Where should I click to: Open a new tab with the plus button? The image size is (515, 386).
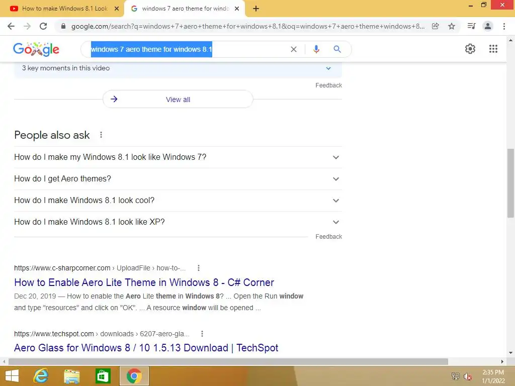tap(256, 9)
